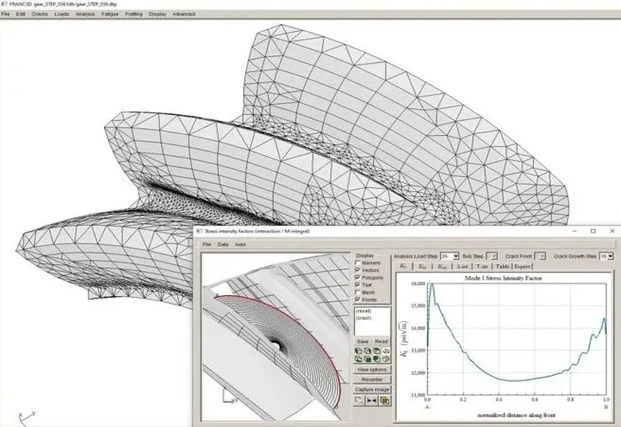Screen dimensions: 621x427
Task: Switch to the J-int tab
Action: point(462,266)
